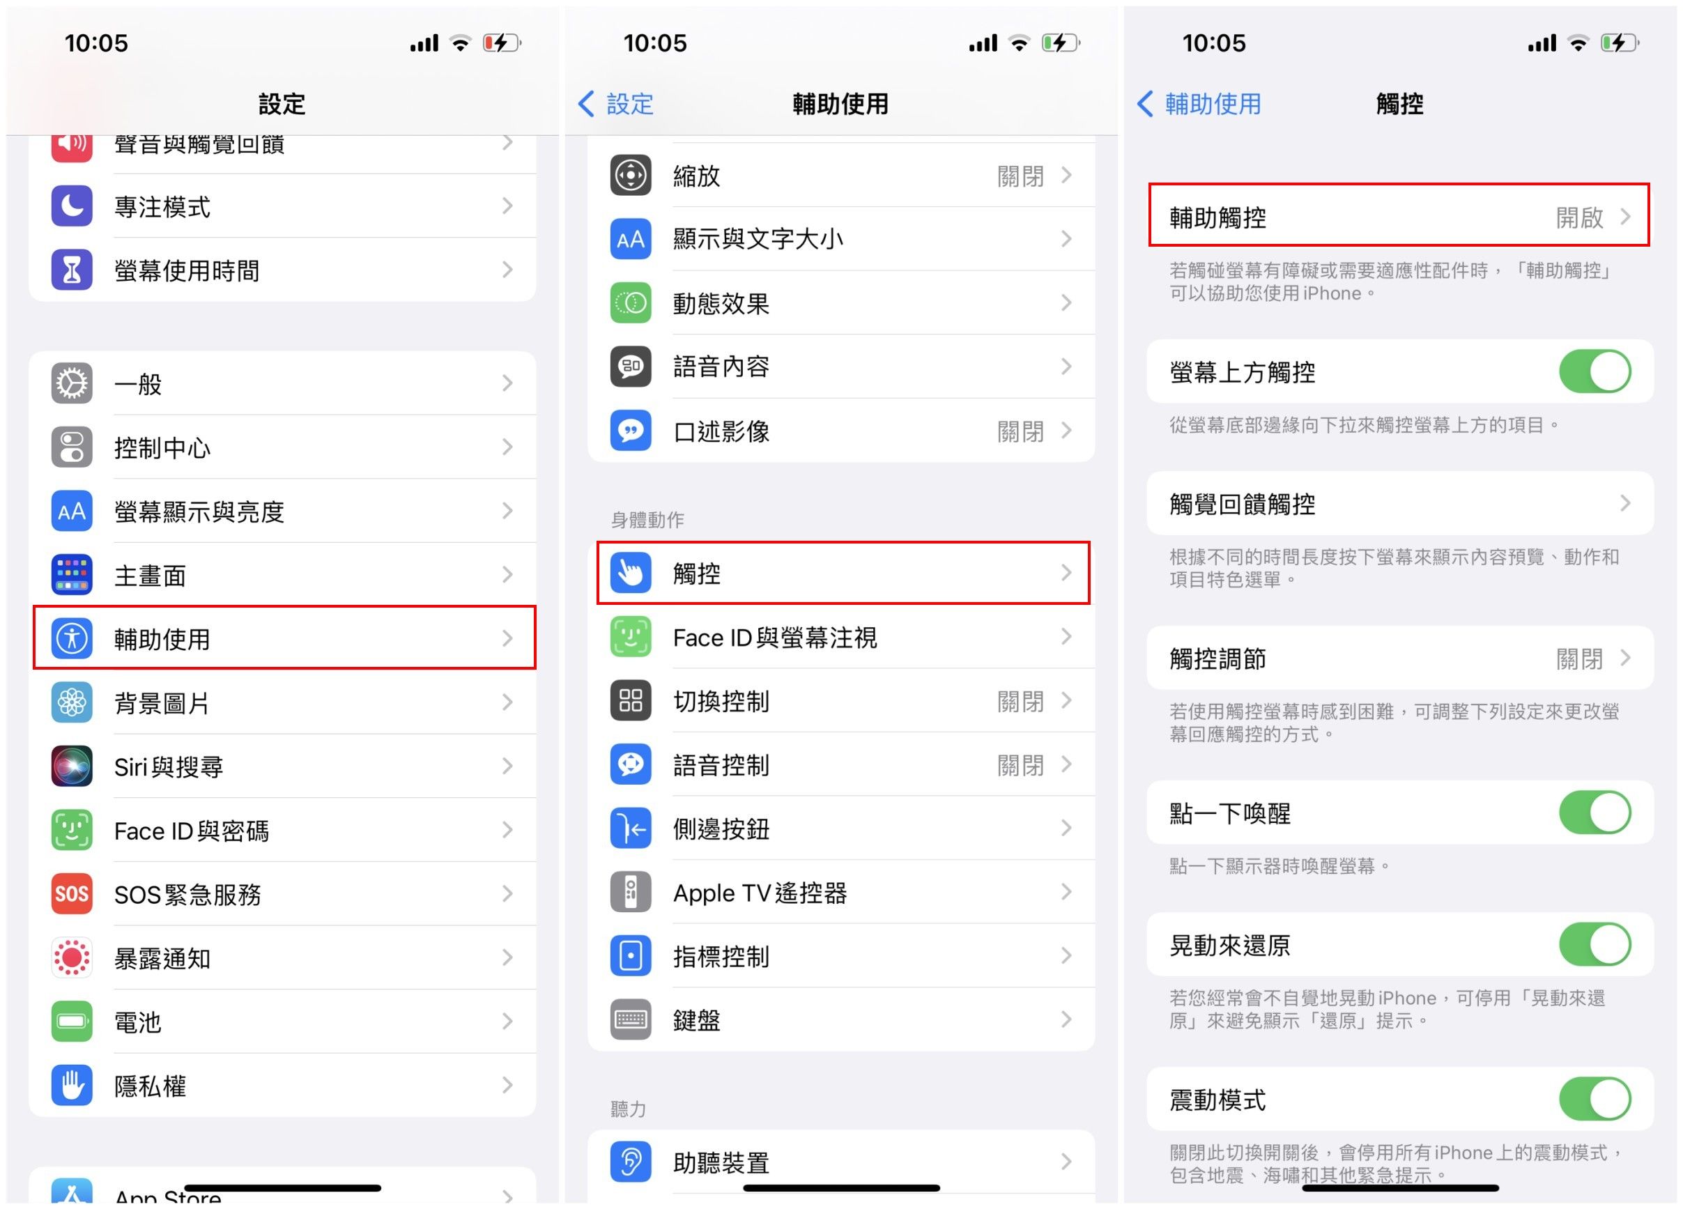Open 聲音與觸覺回饋 settings

[282, 144]
